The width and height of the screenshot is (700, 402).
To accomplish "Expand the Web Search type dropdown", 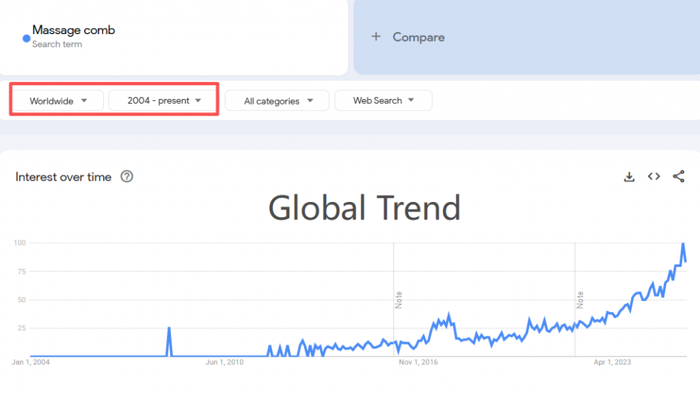I will click(x=383, y=101).
